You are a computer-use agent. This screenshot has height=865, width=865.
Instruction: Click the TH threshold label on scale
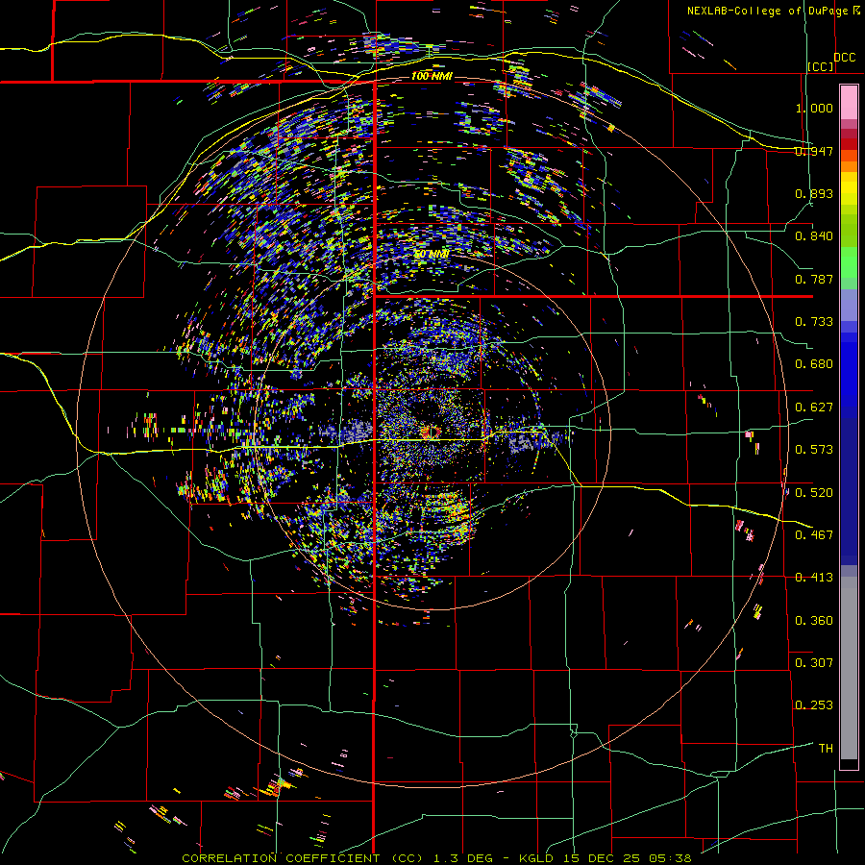(826, 749)
